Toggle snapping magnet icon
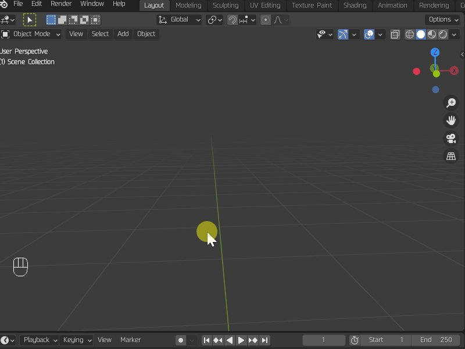Screen dimensions: 465x349 [233, 20]
